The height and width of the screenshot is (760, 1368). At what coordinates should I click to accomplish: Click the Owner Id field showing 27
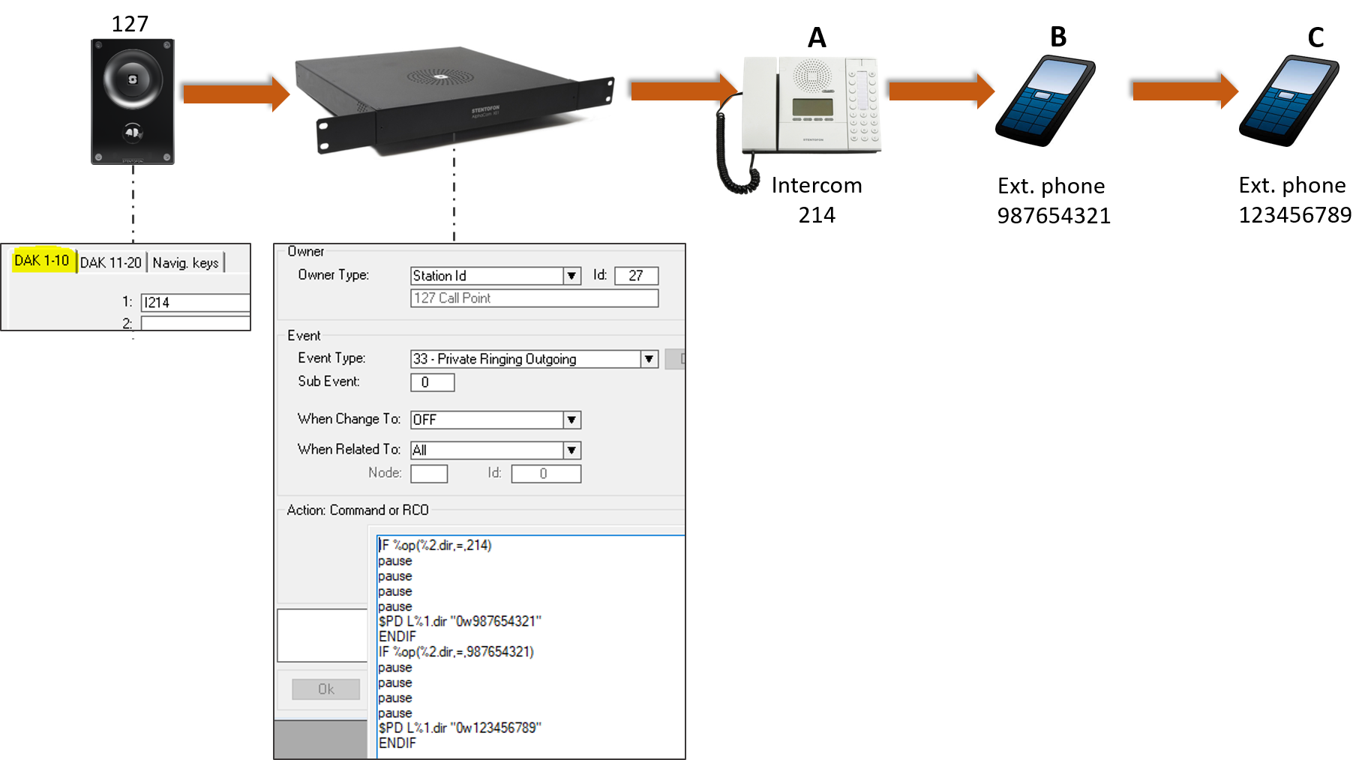point(636,276)
